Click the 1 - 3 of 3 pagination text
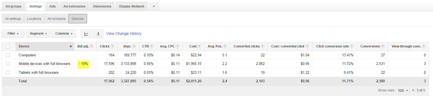Image resolution: width=433 pixels, height=100 pixels. (x=419, y=90)
